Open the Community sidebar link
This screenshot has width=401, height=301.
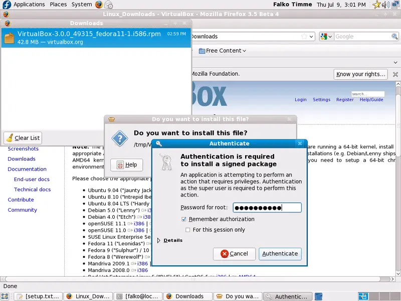pyautogui.click(x=22, y=210)
